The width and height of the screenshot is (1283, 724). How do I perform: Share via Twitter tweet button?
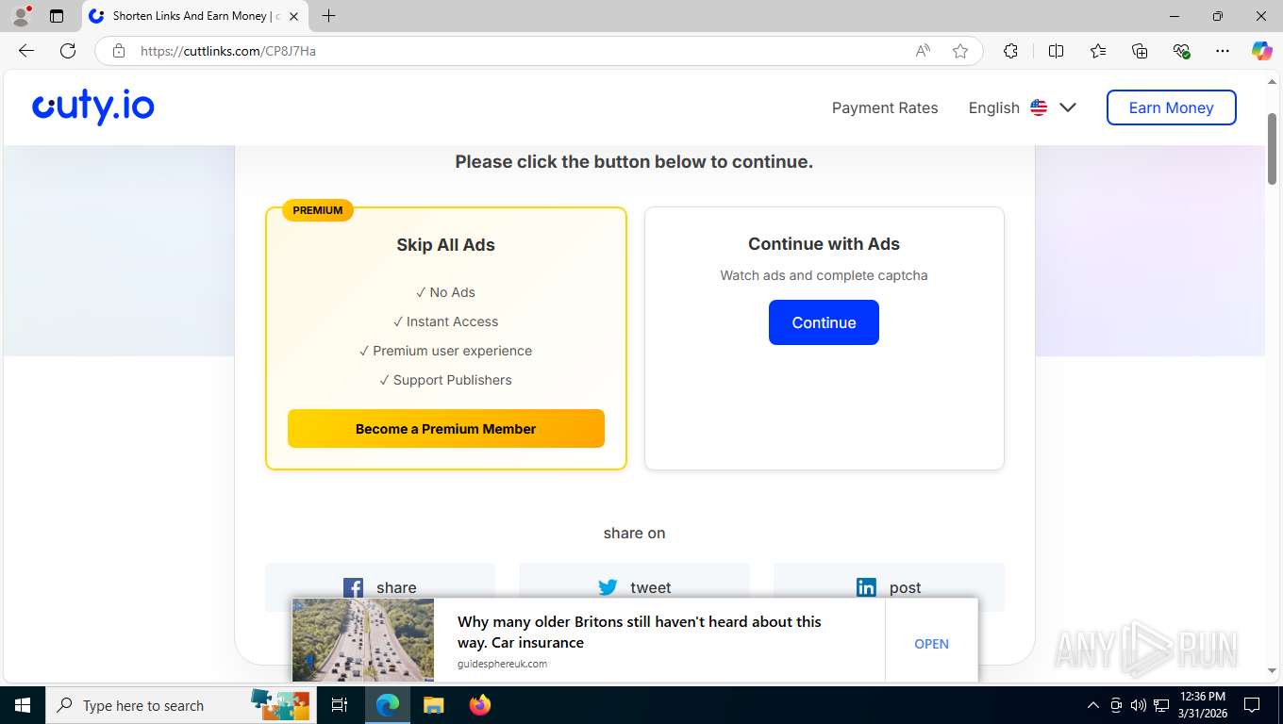point(634,587)
